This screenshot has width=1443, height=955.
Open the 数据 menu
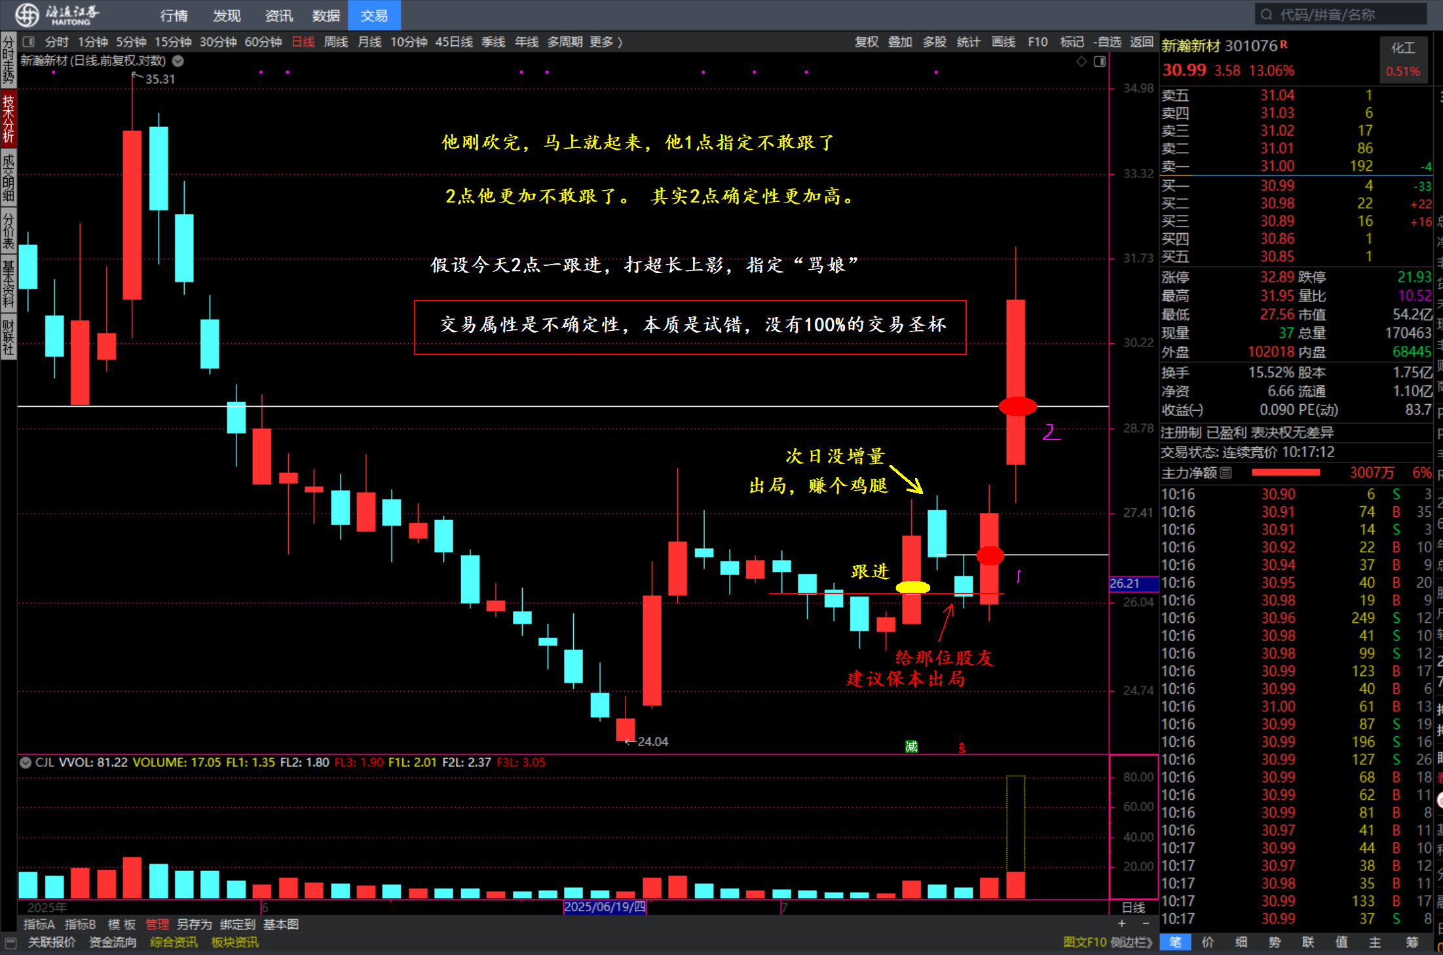pos(326,16)
